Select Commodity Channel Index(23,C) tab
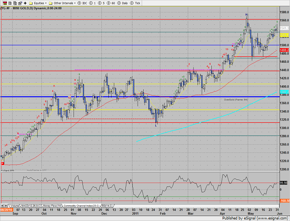This screenshot has width=290, height=221. (82, 206)
